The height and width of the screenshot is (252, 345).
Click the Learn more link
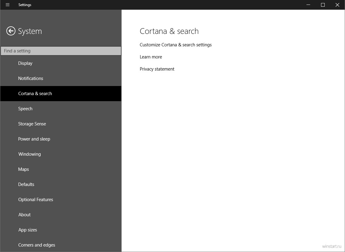[151, 57]
